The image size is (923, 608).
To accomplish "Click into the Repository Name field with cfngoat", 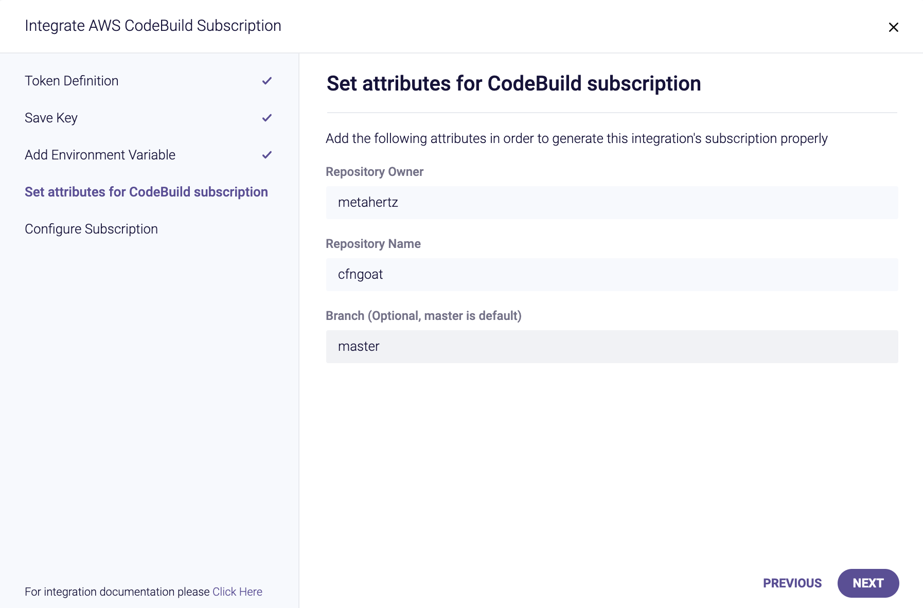I will (x=612, y=275).
